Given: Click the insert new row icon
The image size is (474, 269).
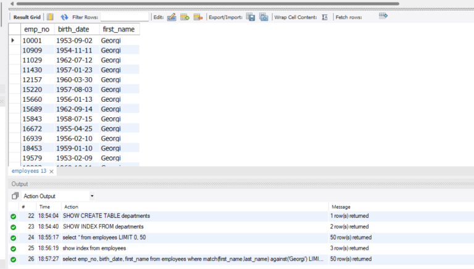Looking at the screenshot, I should click(185, 17).
